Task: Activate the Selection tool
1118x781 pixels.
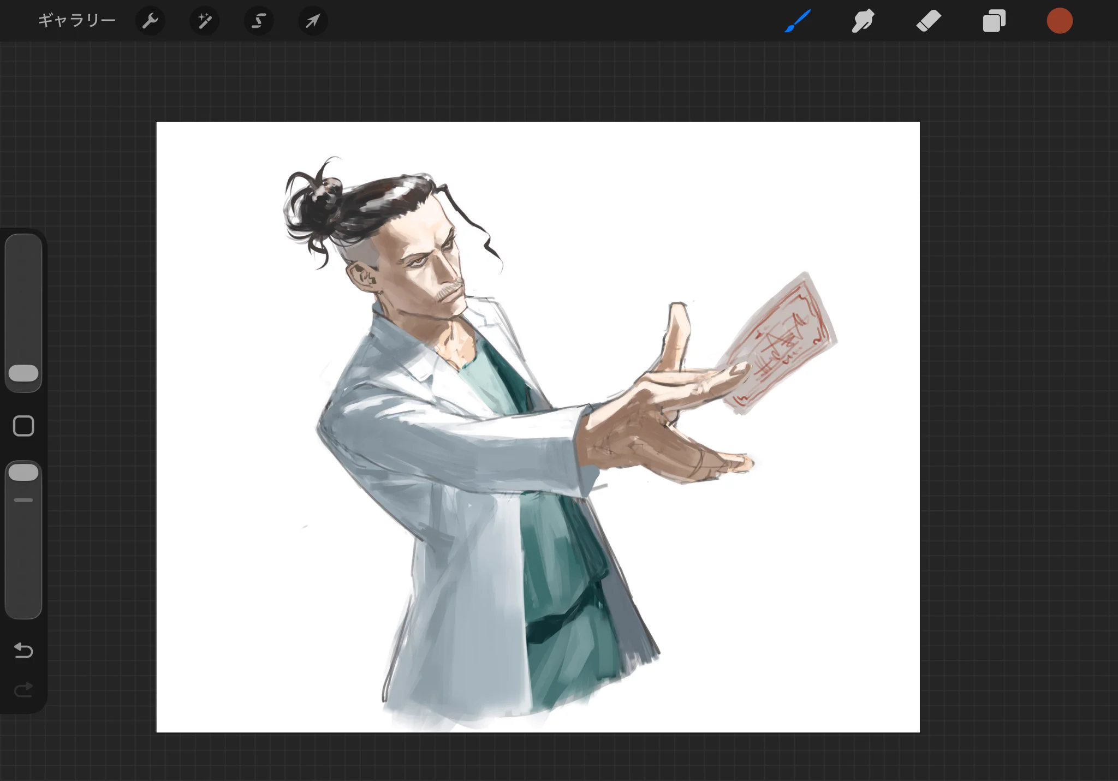Action: click(259, 21)
